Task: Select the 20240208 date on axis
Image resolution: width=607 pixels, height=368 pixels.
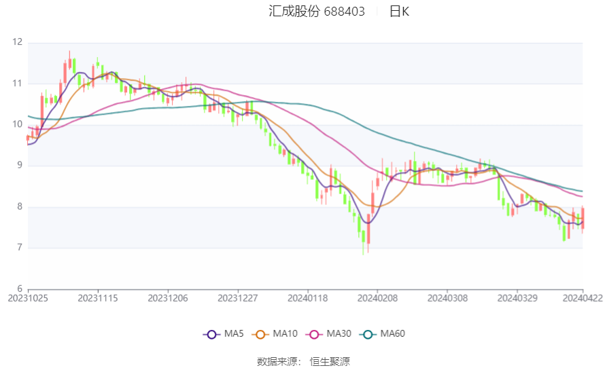Action: pyautogui.click(x=377, y=297)
